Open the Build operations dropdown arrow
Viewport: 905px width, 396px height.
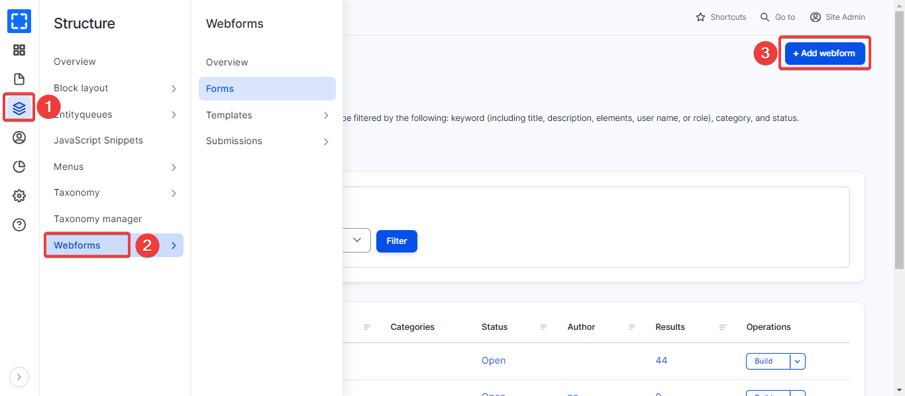tap(798, 361)
